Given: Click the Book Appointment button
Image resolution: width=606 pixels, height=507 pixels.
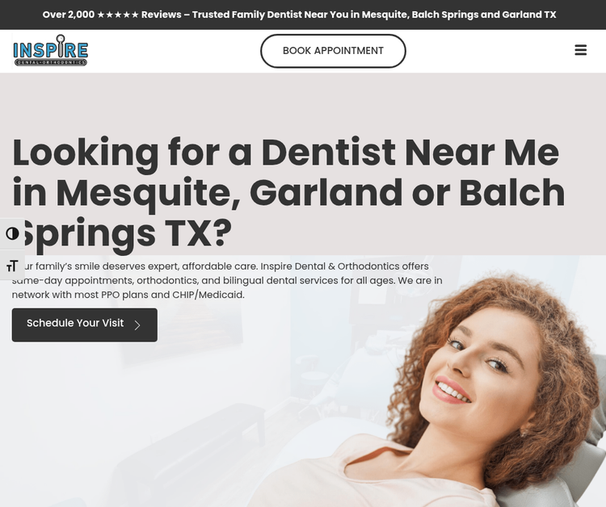Looking at the screenshot, I should [x=333, y=51].
